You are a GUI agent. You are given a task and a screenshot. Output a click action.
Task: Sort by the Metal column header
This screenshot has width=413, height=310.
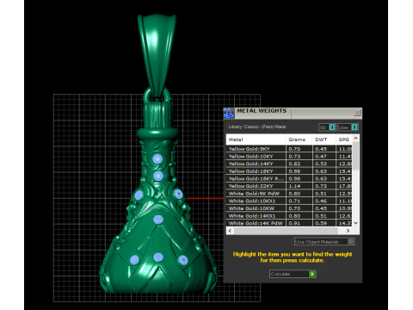[256, 139]
